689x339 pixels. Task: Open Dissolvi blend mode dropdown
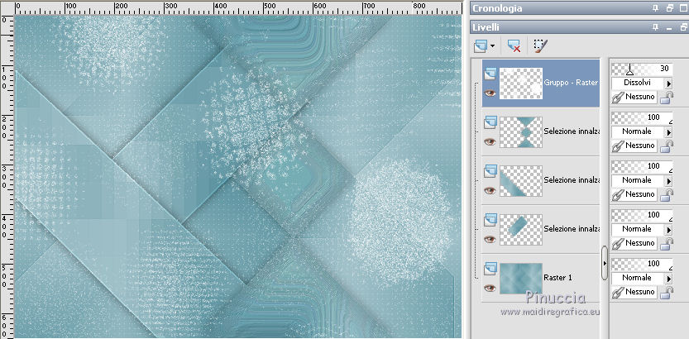click(x=669, y=83)
